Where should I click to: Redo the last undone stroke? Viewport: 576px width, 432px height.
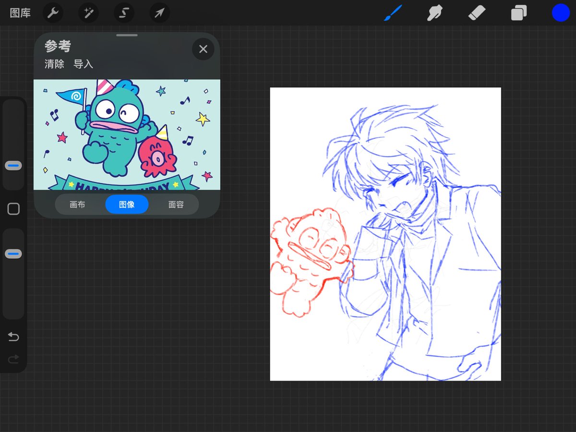[x=13, y=359]
